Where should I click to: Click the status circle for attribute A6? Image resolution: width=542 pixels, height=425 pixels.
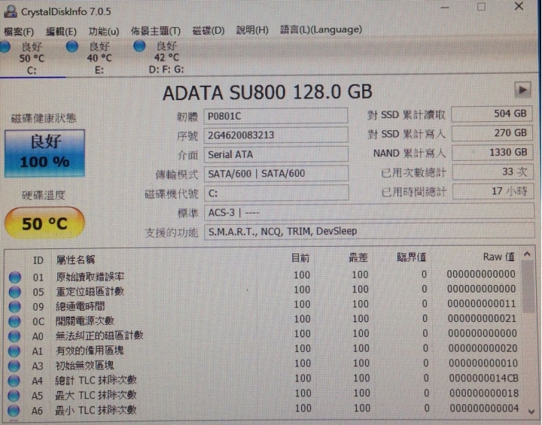(14, 411)
